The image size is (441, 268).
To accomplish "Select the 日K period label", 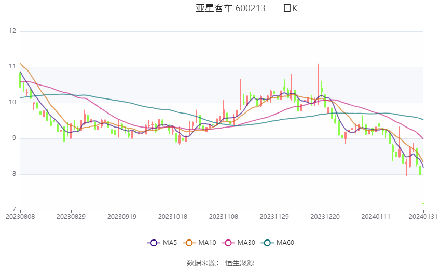I will (290, 8).
